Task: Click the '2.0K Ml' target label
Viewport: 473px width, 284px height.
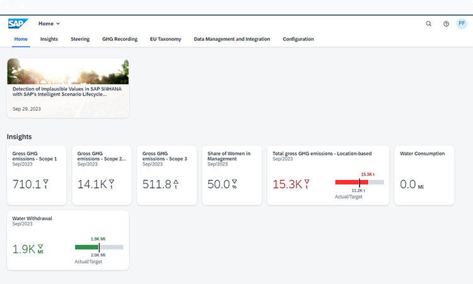Action: (98, 255)
